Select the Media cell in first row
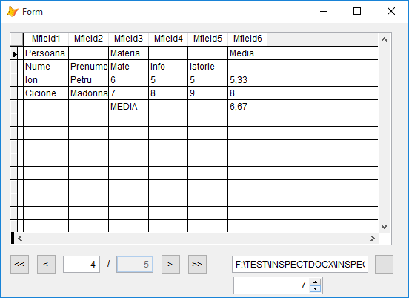409x298 pixels. 247,53
